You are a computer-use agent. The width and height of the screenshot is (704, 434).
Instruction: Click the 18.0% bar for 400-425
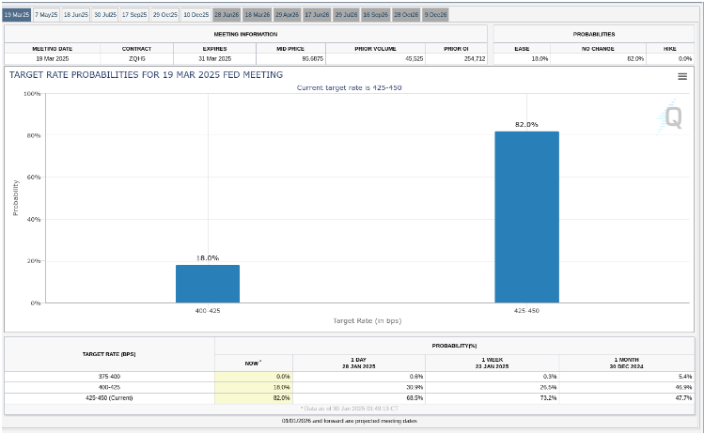208,284
